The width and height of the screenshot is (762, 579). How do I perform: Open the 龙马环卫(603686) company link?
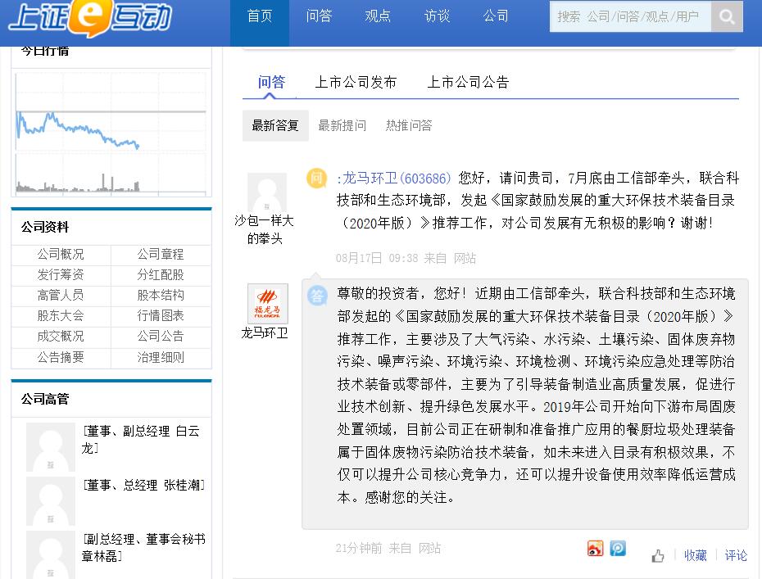pos(394,179)
